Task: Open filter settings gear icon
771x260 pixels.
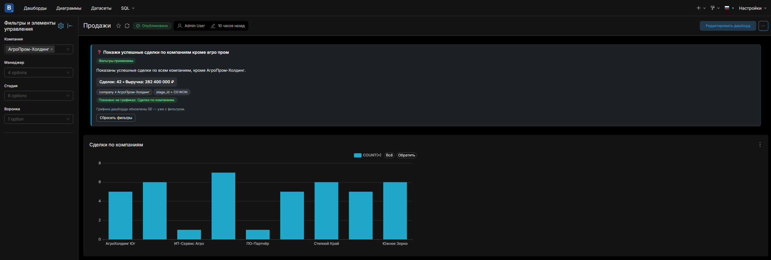Action: tap(61, 26)
